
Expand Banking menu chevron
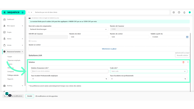[22, 86]
